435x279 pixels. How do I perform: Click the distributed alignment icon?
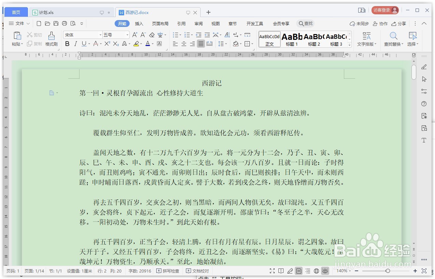pyautogui.click(x=209, y=44)
